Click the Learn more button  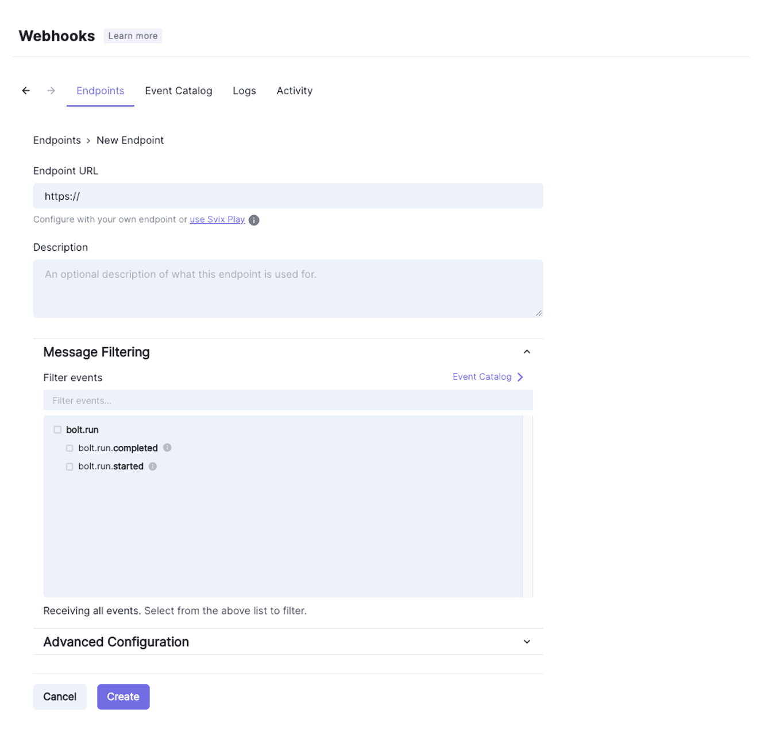[133, 36]
